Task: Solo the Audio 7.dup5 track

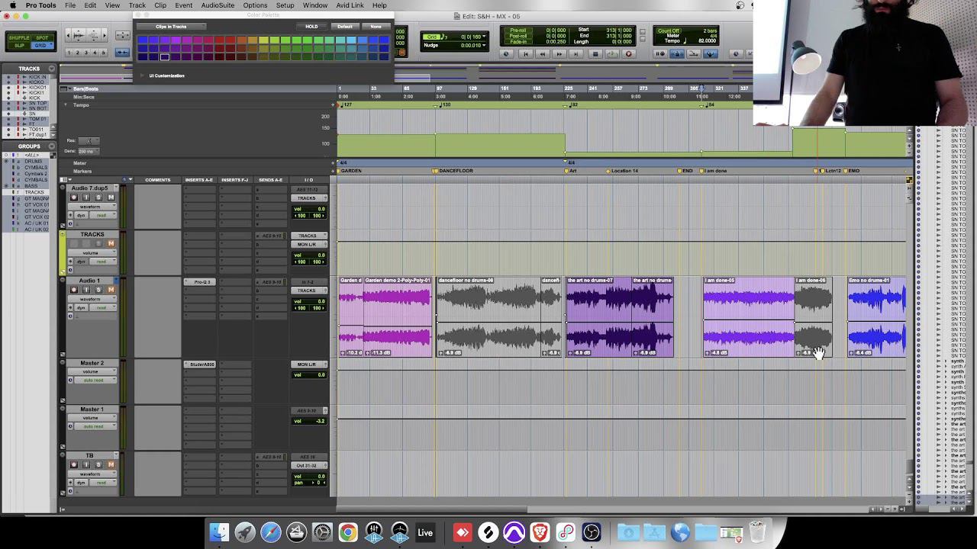Action: pos(98,197)
